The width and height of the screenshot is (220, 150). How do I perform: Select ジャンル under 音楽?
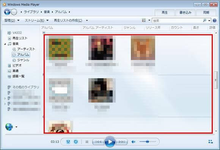(x=23, y=60)
